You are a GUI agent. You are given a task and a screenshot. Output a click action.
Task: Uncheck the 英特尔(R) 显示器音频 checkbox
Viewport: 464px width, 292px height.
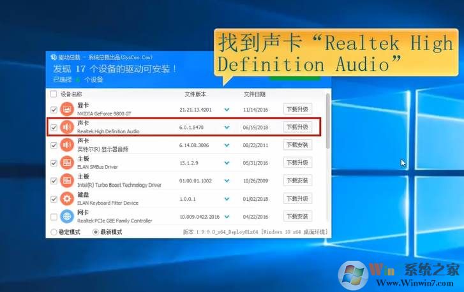click(x=54, y=145)
